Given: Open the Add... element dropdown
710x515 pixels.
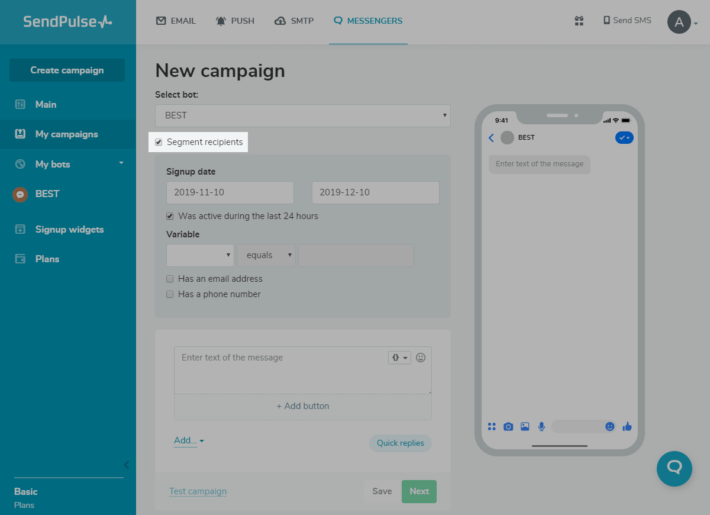Looking at the screenshot, I should pyautogui.click(x=189, y=440).
